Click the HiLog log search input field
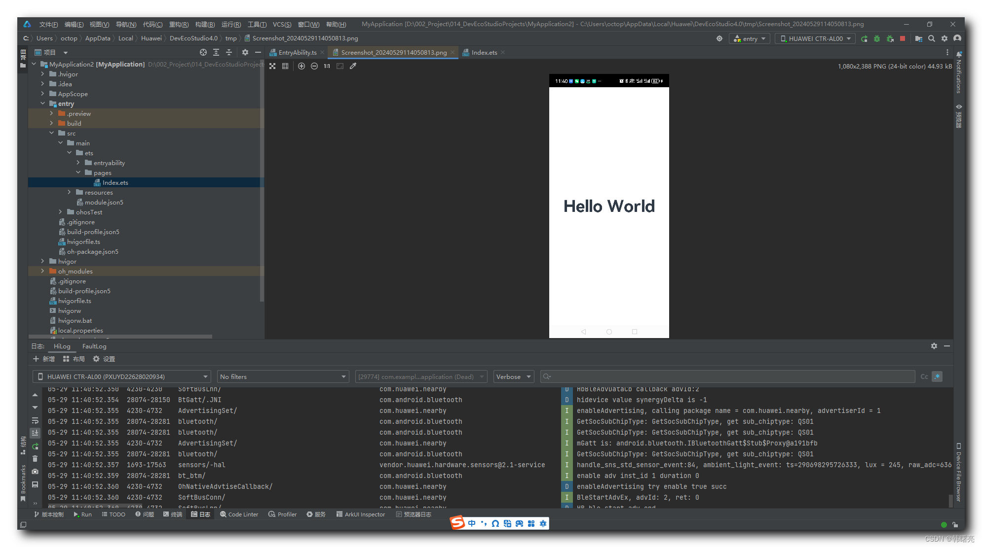Viewport: 982px width, 547px height. click(691, 376)
